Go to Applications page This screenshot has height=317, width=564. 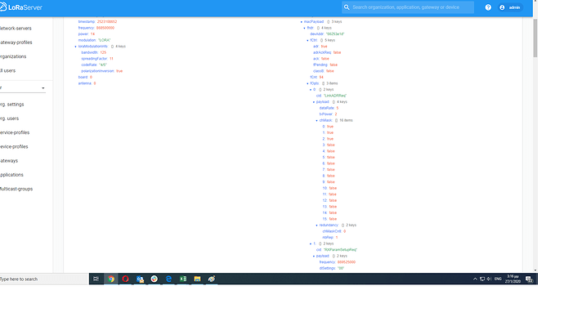point(12,175)
